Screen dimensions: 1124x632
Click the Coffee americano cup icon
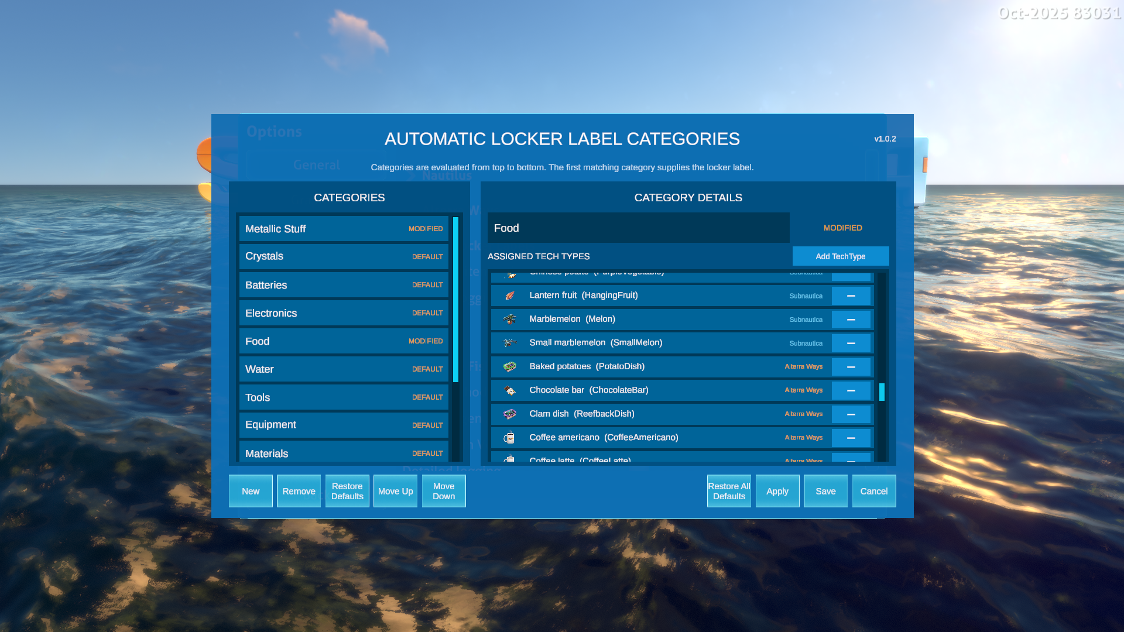[x=510, y=437]
